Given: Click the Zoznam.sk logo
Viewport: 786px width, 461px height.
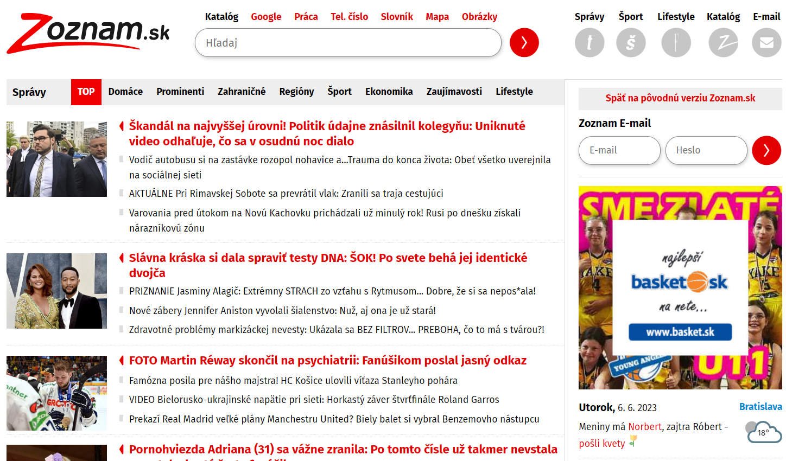Looking at the screenshot, I should pos(88,34).
